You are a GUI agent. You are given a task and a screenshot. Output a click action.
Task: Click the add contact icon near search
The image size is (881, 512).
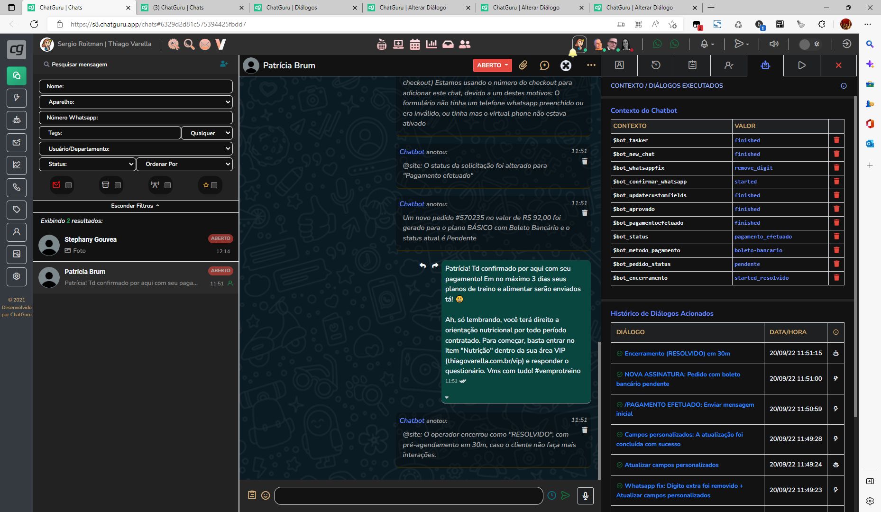pyautogui.click(x=224, y=64)
